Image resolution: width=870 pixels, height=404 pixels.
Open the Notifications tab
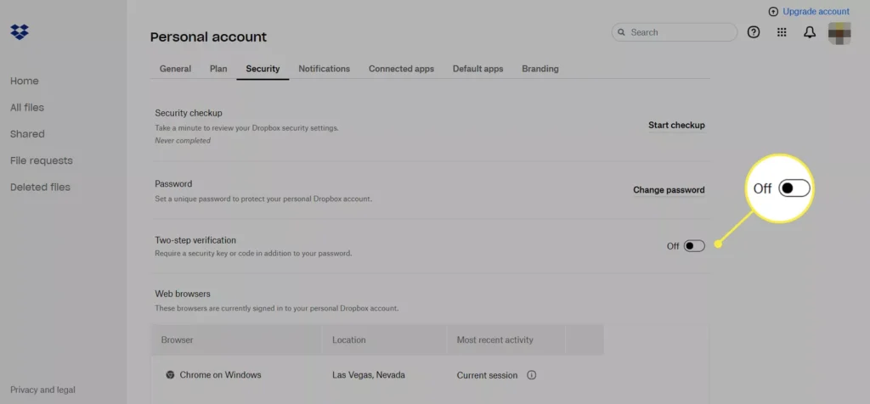click(x=324, y=69)
